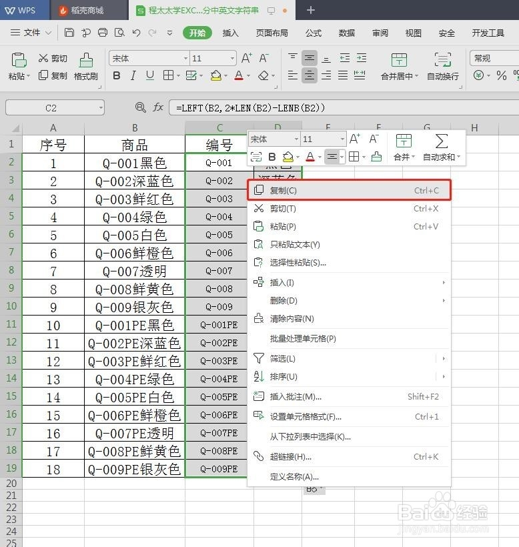Toggle center horizontal alignment in ribbon
519x547 pixels.
pyautogui.click(x=309, y=75)
